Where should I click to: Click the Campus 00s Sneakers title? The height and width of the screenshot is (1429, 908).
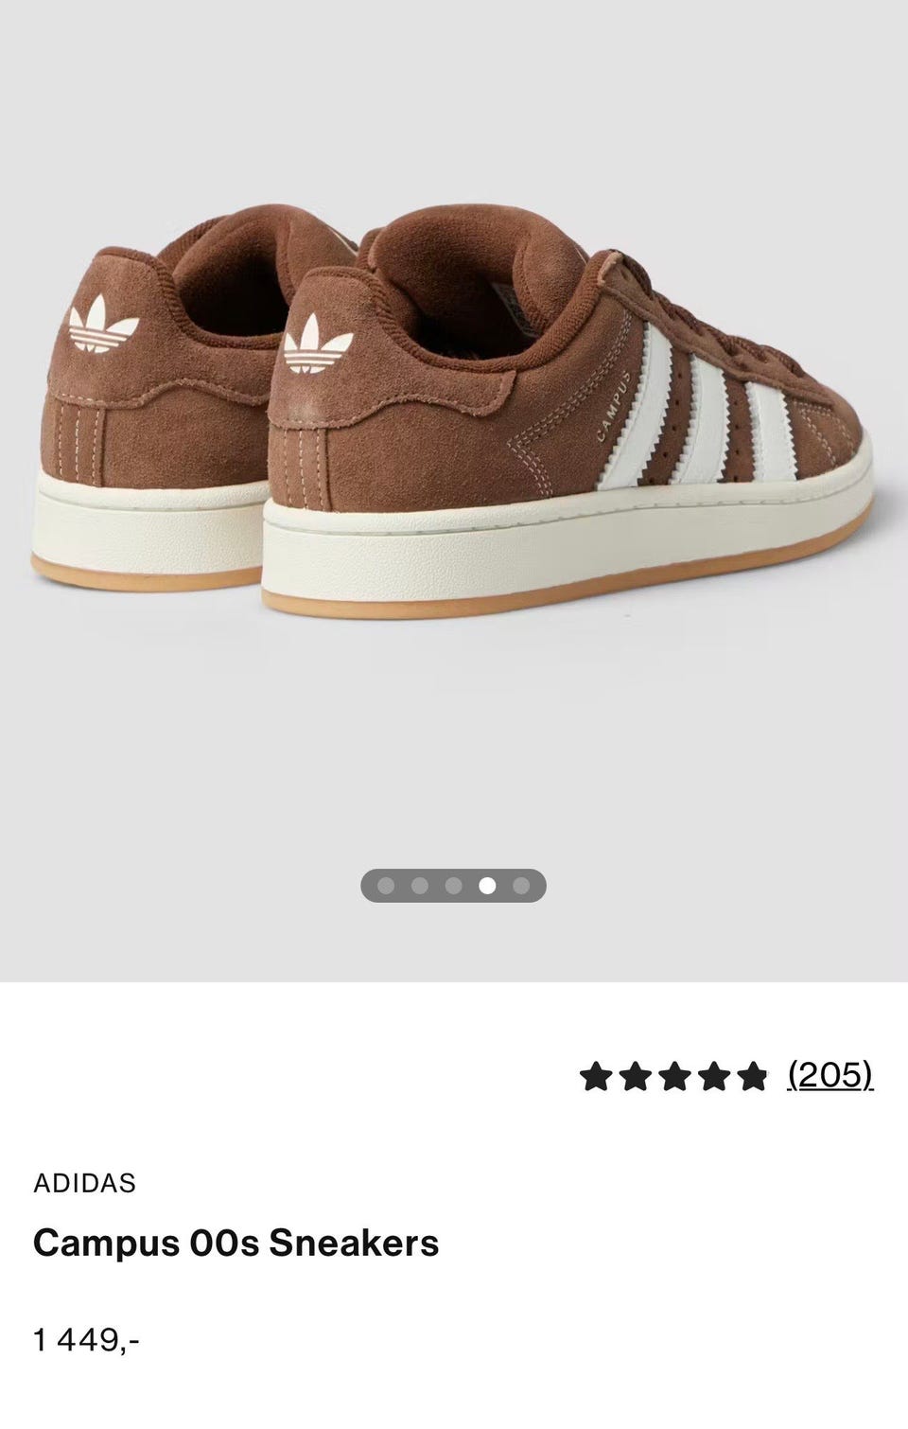[x=236, y=1243]
